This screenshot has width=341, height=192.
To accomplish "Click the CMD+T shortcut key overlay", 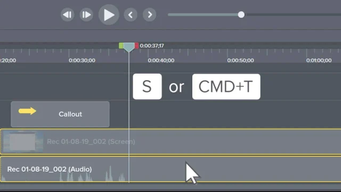I will [226, 86].
